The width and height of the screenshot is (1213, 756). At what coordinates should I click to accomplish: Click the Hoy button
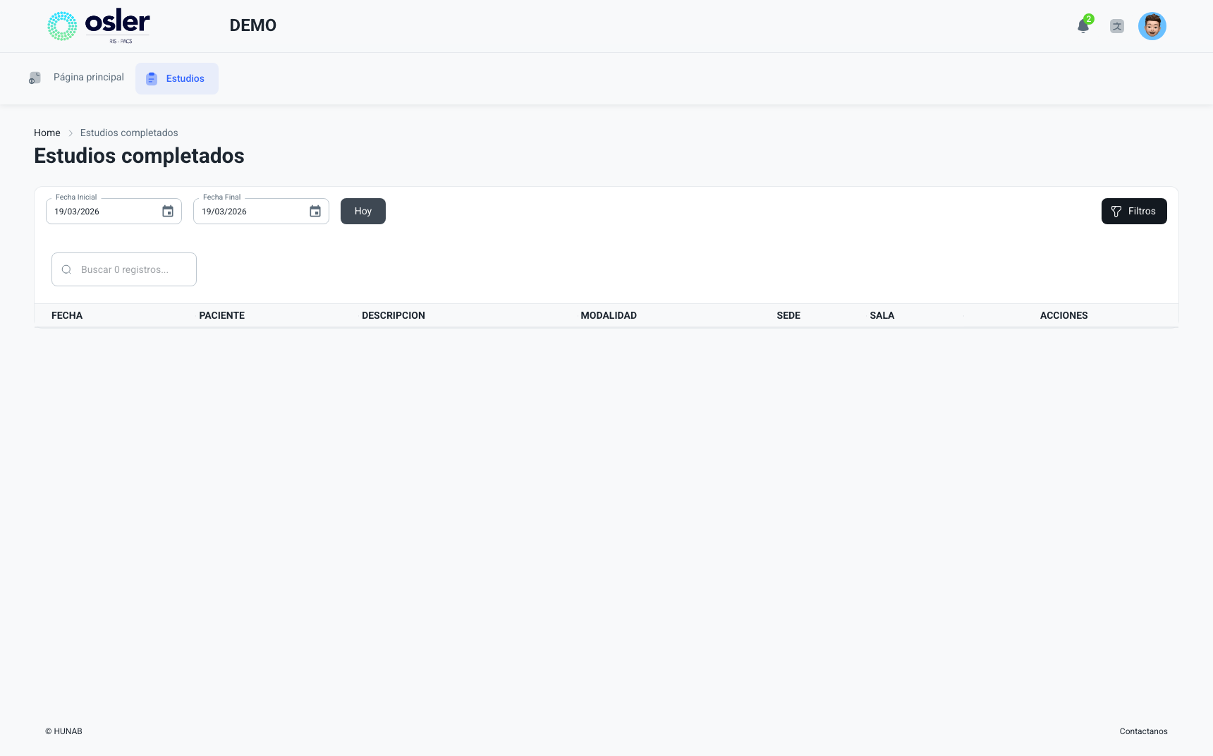pyautogui.click(x=363, y=211)
